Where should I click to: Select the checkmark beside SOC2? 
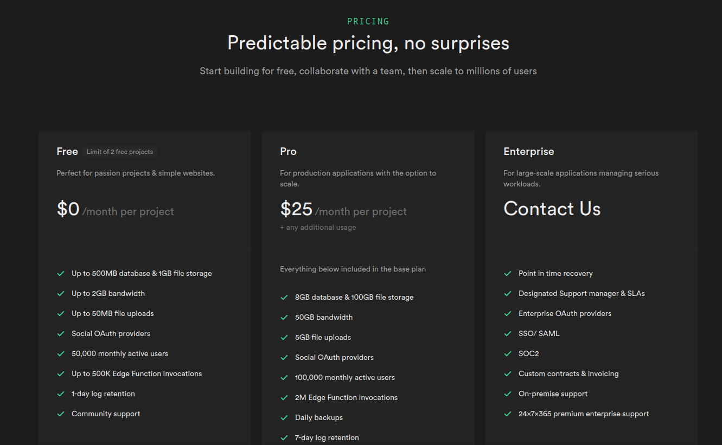(x=508, y=353)
